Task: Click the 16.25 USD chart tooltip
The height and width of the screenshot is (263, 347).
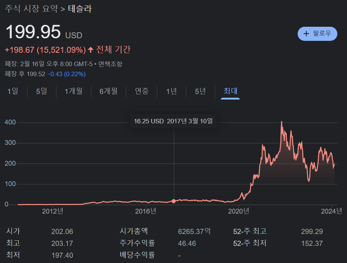Action: (x=173, y=121)
